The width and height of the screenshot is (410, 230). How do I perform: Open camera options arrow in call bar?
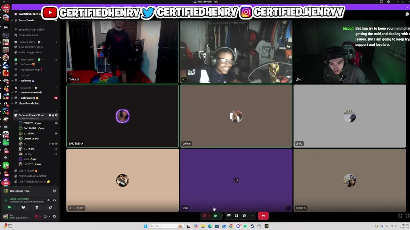pos(220,216)
